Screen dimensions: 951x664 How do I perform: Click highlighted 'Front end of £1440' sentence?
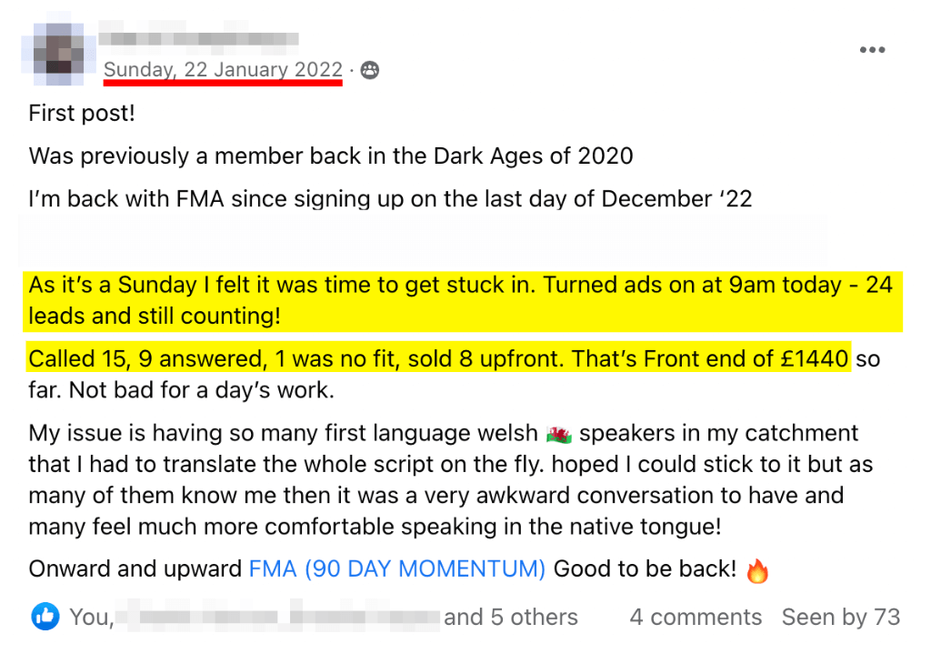coord(438,359)
